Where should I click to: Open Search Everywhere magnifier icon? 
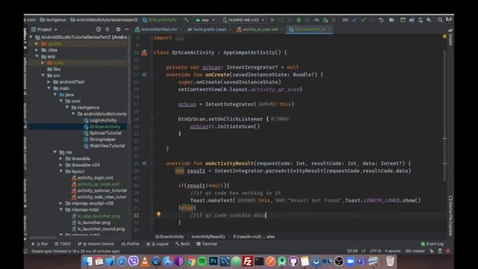440,20
